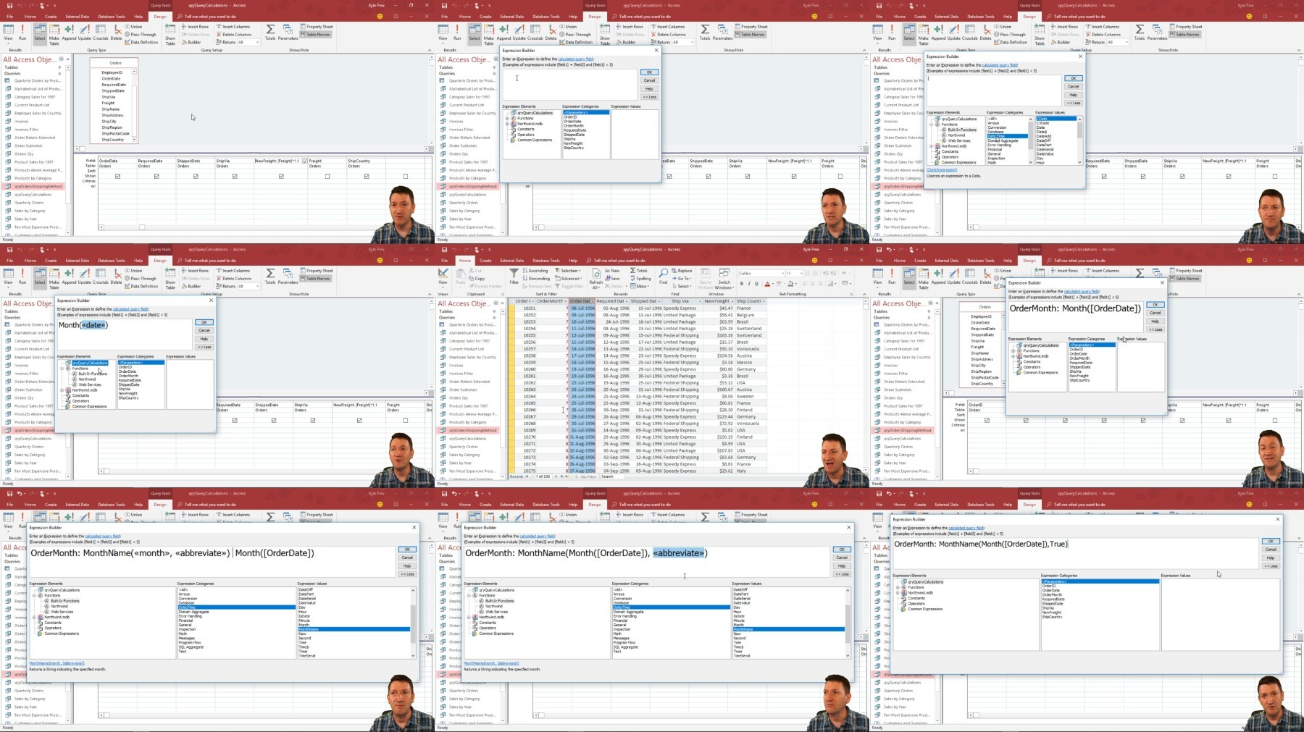Open the Selection dropdown in Sort & Filter

pos(569,271)
